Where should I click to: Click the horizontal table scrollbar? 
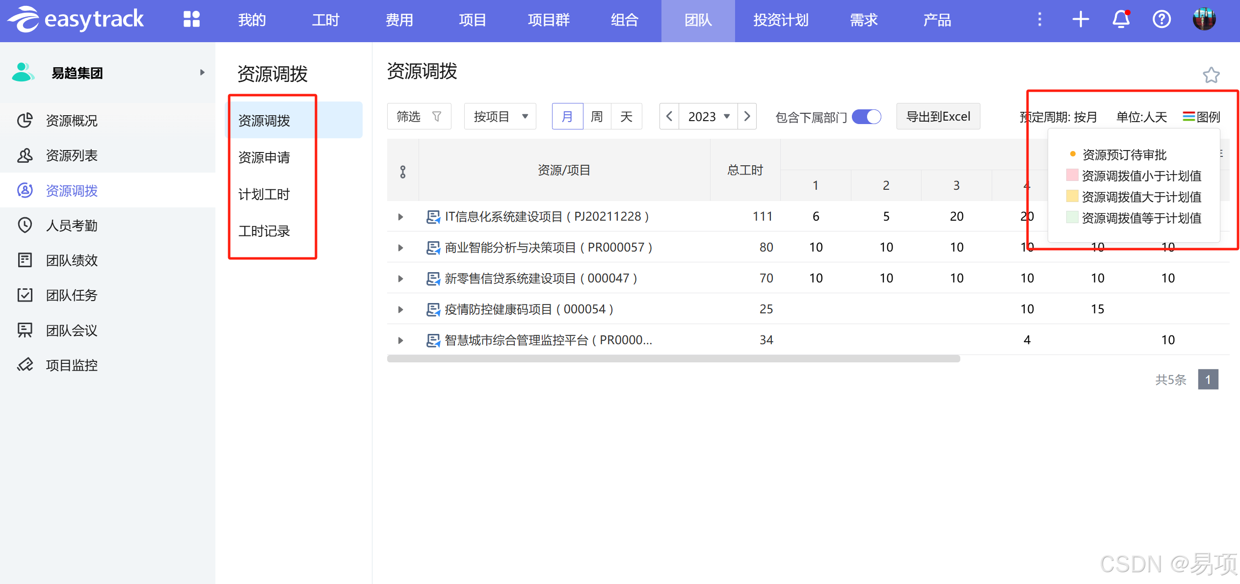tap(673, 359)
